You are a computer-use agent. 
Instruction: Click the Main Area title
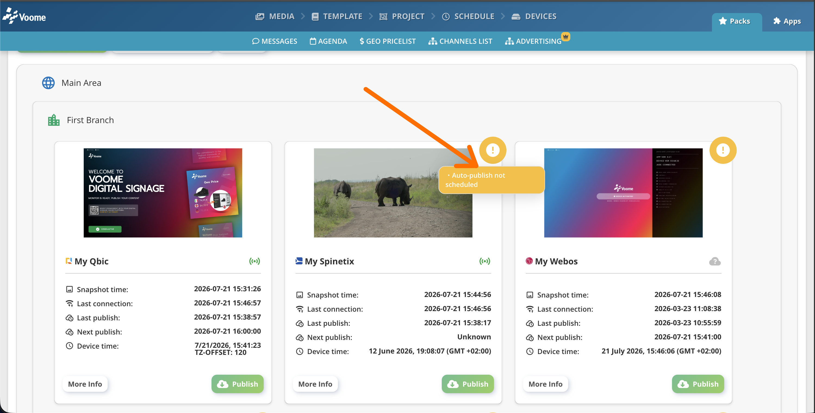pyautogui.click(x=81, y=83)
